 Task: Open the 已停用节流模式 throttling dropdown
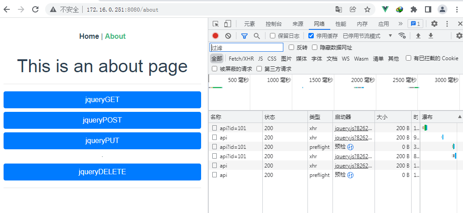(x=367, y=36)
